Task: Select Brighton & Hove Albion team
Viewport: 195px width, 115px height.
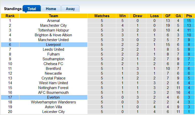Action: coord(53,35)
